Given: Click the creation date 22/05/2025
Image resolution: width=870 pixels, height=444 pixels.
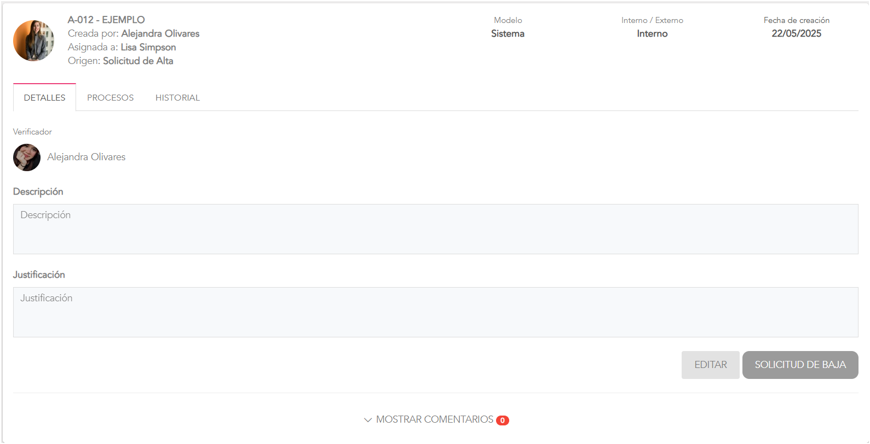Looking at the screenshot, I should click(x=796, y=34).
